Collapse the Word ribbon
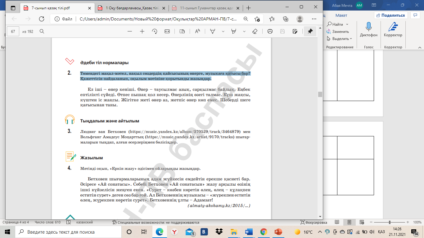 tap(419, 47)
